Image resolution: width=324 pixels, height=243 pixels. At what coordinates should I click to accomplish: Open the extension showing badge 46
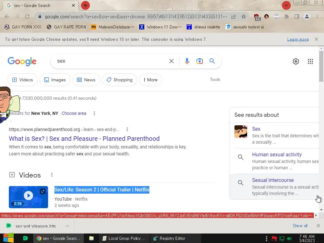[257, 17]
